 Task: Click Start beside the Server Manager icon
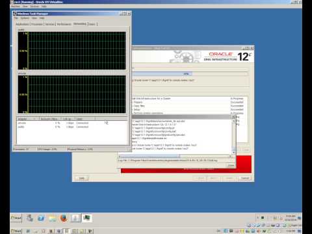[16, 218]
